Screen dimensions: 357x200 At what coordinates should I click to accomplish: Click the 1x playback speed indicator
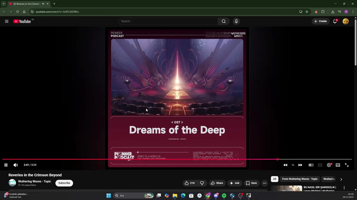click(x=293, y=165)
